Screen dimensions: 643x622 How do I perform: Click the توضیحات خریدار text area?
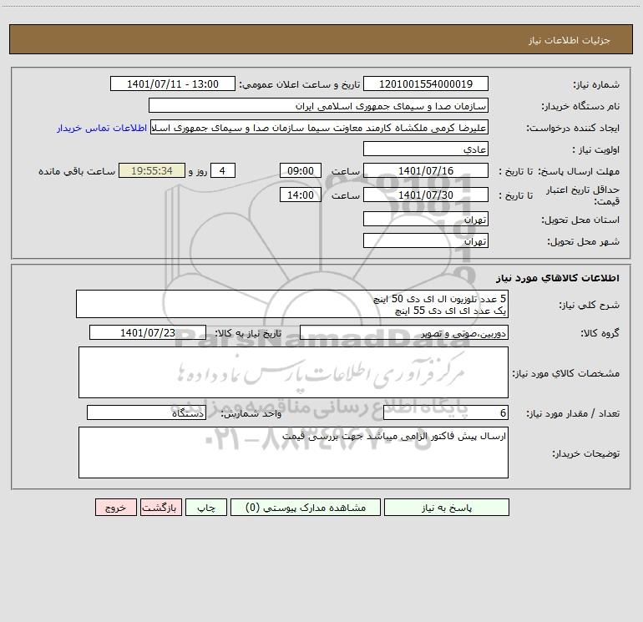tap(293, 453)
